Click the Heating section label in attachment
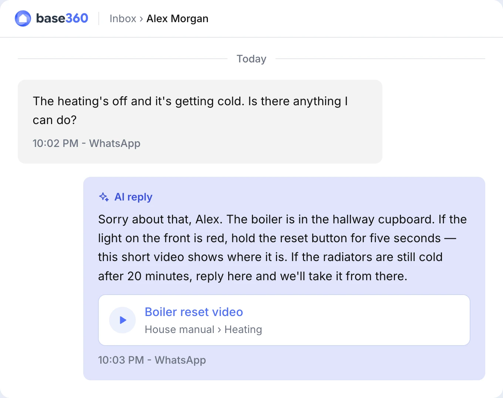 [243, 329]
